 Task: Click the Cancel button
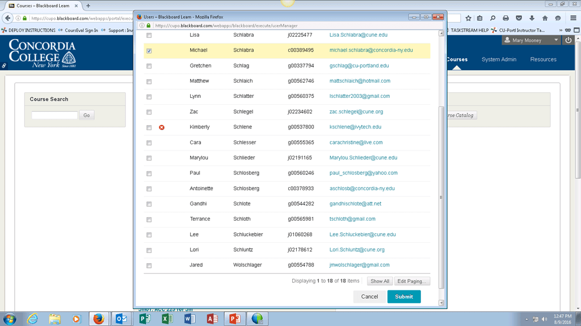[369, 297]
